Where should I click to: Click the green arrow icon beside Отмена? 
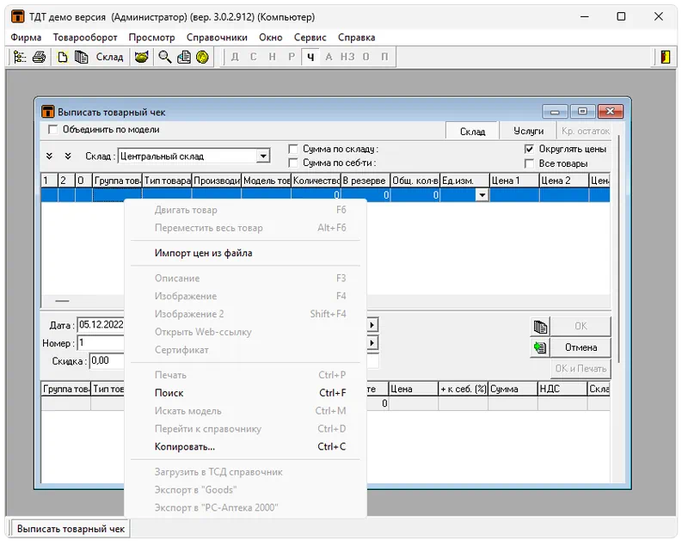click(x=541, y=347)
